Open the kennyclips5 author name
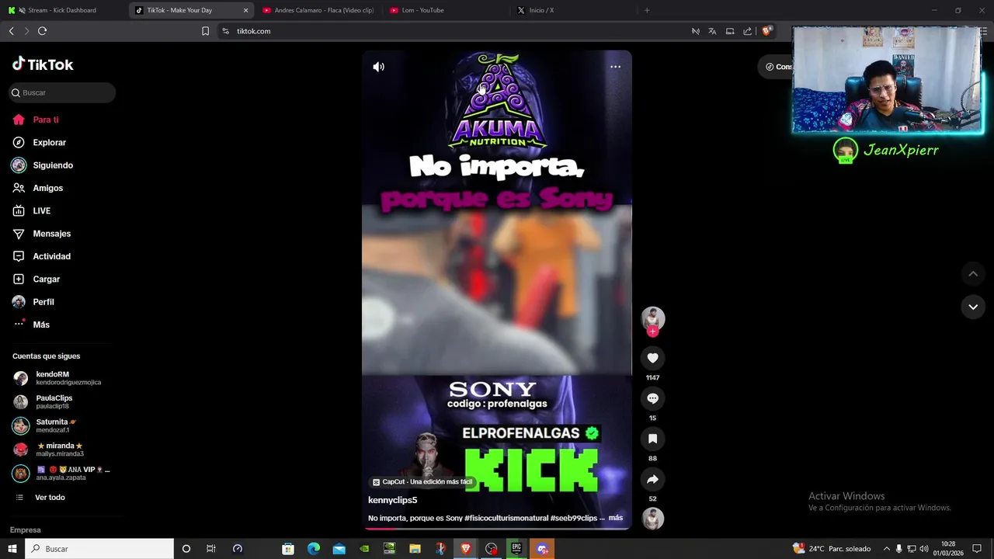The height and width of the screenshot is (559, 994). tap(392, 500)
